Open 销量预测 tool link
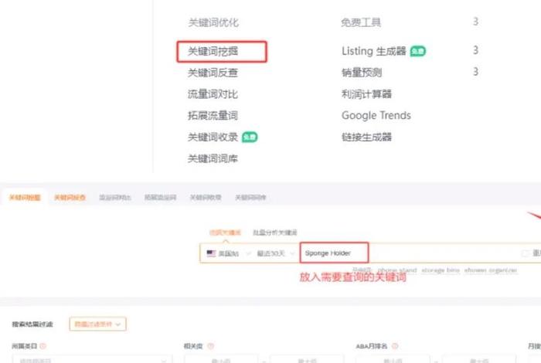Viewport: 541px width, 363px height. (x=362, y=73)
